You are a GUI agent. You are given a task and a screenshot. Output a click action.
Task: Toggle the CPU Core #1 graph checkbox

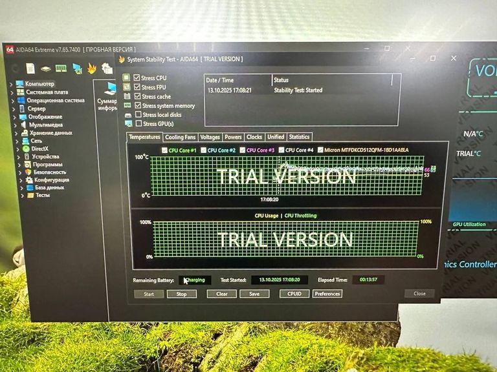[164, 150]
